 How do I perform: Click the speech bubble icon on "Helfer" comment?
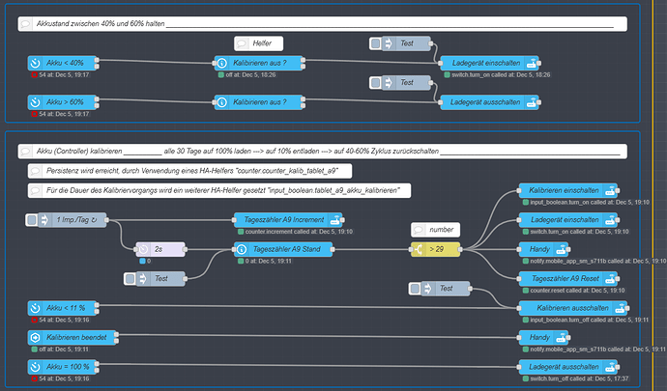(x=243, y=43)
